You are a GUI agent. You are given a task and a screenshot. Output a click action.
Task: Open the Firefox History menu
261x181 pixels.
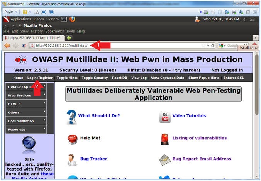coord(37,31)
